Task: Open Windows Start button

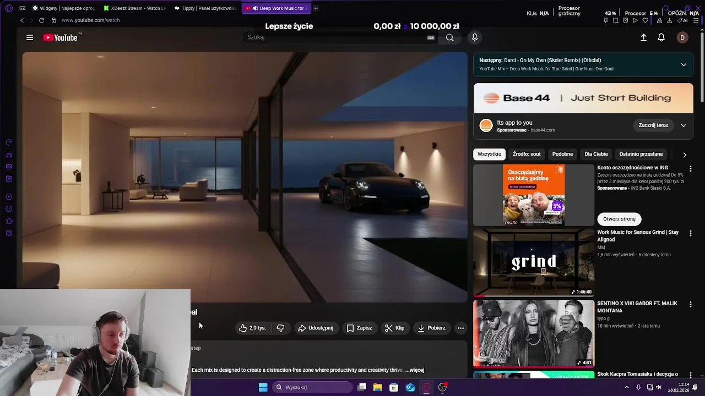Action: (263, 387)
